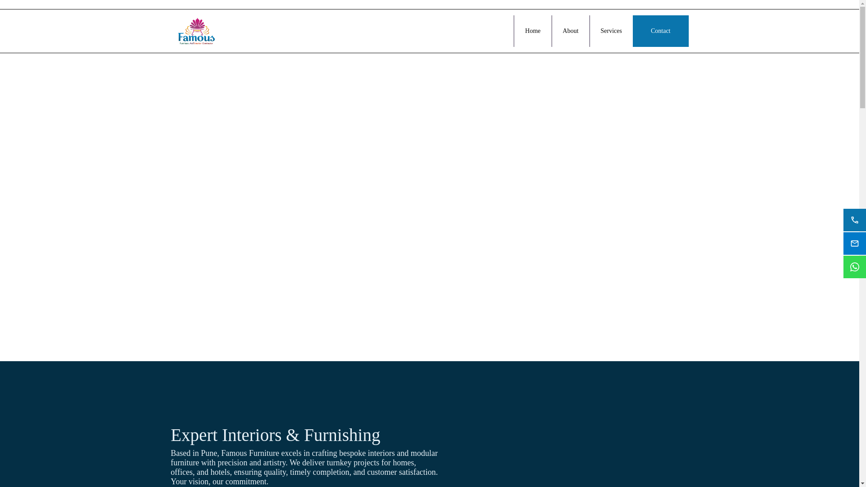Image resolution: width=866 pixels, height=487 pixels.
Task: Click 'turnkey projects' in the description
Action: [x=353, y=463]
